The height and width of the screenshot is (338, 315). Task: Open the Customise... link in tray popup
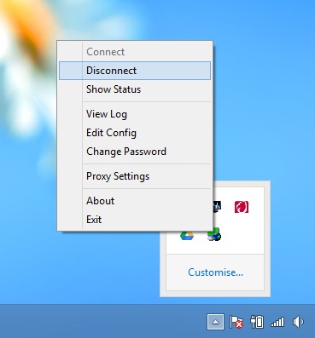[215, 272]
